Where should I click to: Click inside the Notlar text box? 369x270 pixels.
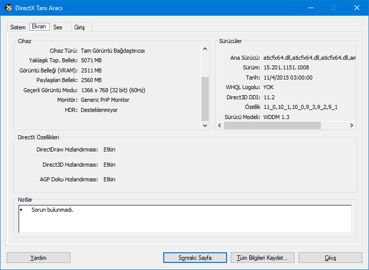(185, 219)
